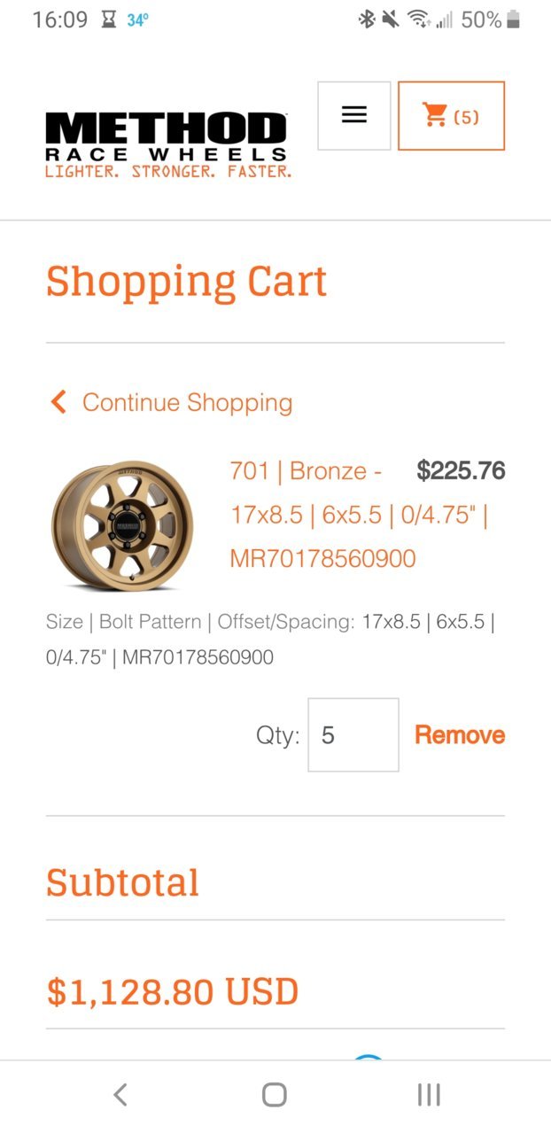Tap the bronze wheel product thumbnail
The height and width of the screenshot is (1133, 551).
[122, 525]
